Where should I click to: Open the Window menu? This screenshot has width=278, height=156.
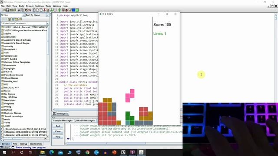point(57,6)
